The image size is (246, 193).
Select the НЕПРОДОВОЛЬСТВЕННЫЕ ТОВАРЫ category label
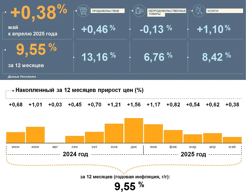[x=167, y=12]
